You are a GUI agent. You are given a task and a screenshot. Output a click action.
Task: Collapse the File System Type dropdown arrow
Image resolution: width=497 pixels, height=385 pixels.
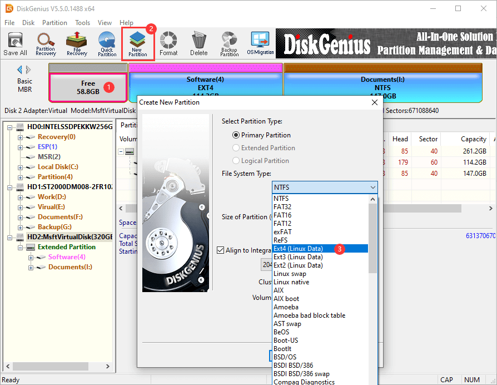click(x=372, y=187)
